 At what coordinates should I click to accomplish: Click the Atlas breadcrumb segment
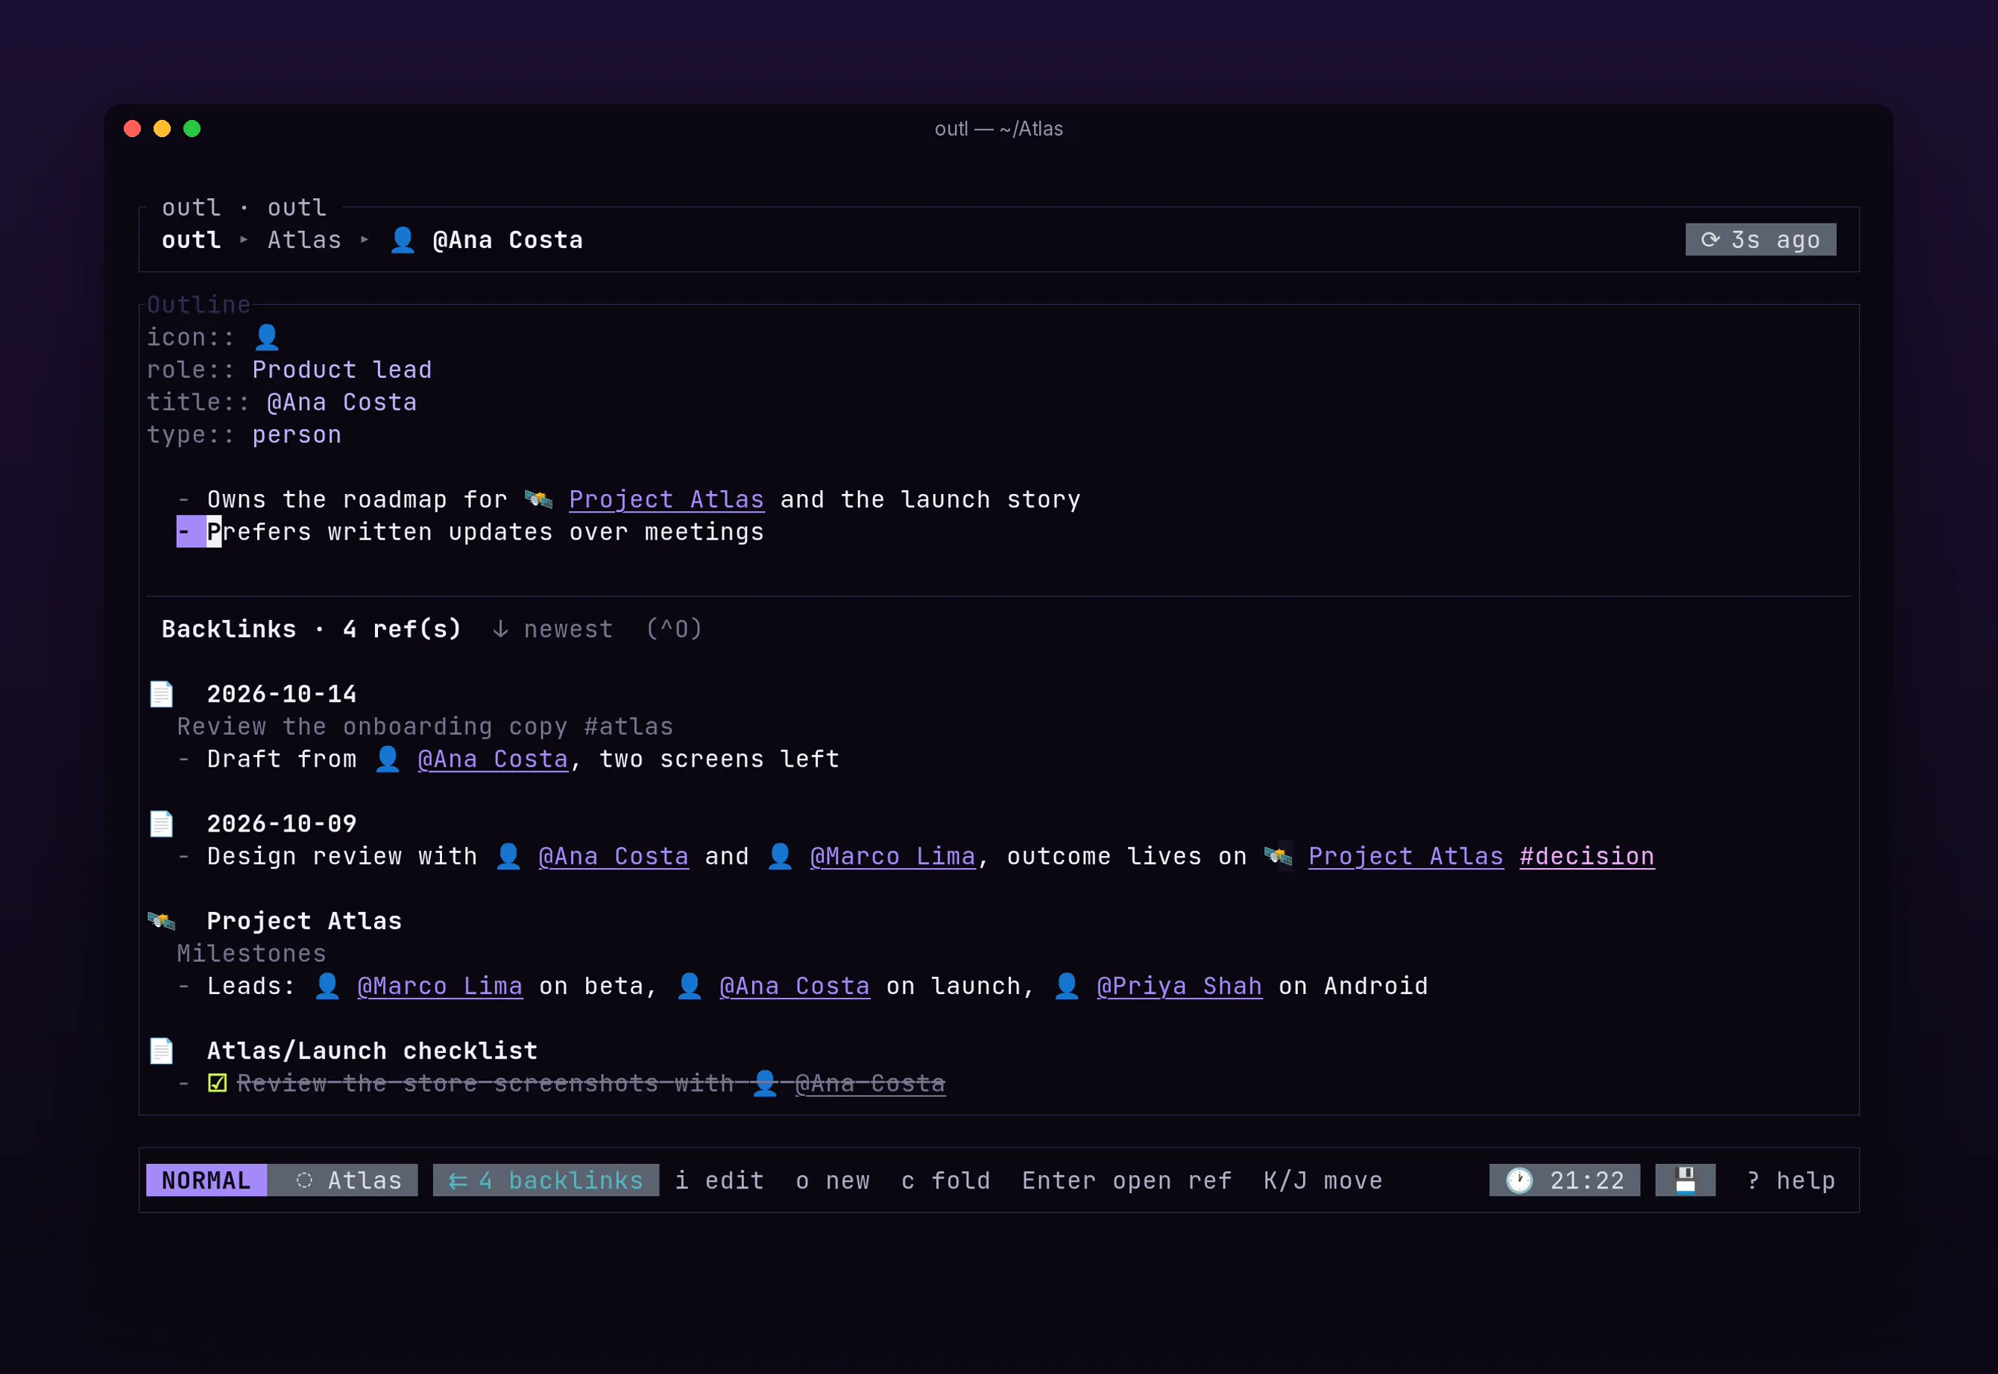click(x=304, y=239)
